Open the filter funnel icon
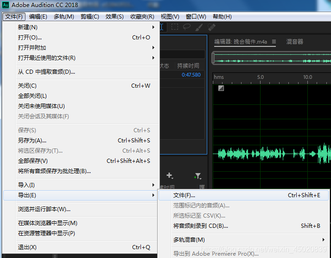Image resolution: width=331 pixels, height=258 pixels. pyautogui.click(x=198, y=176)
